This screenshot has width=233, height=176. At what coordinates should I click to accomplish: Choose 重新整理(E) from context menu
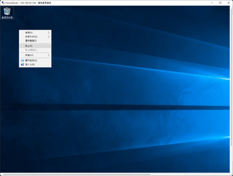tap(35, 41)
